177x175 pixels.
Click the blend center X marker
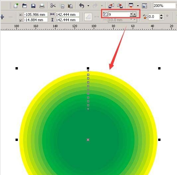[x=88, y=140]
